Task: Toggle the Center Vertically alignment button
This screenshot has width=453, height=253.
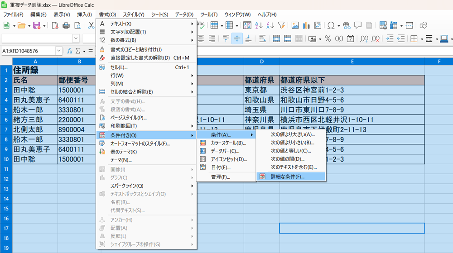Action: [x=237, y=39]
